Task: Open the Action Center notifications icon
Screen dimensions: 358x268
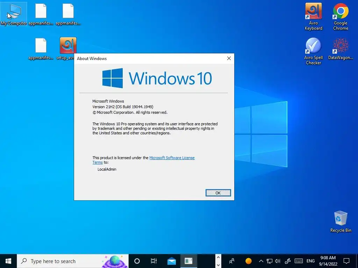Action: pos(346,261)
